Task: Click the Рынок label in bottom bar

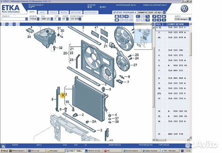Action: pos(15,145)
